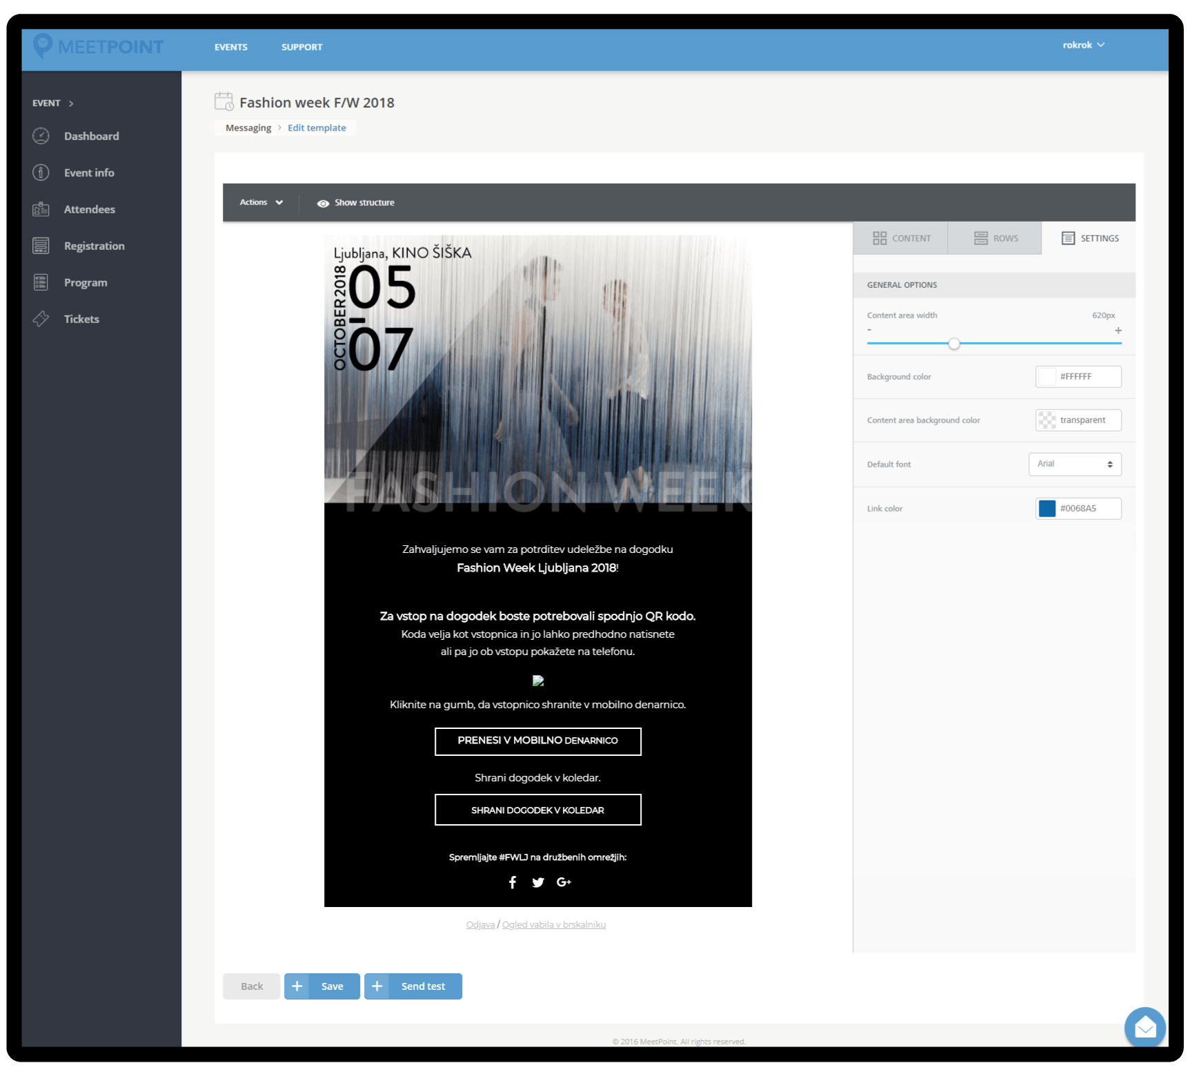Open the Default font Arial dropdown
Screen dimensions: 1190x1072
[1075, 464]
